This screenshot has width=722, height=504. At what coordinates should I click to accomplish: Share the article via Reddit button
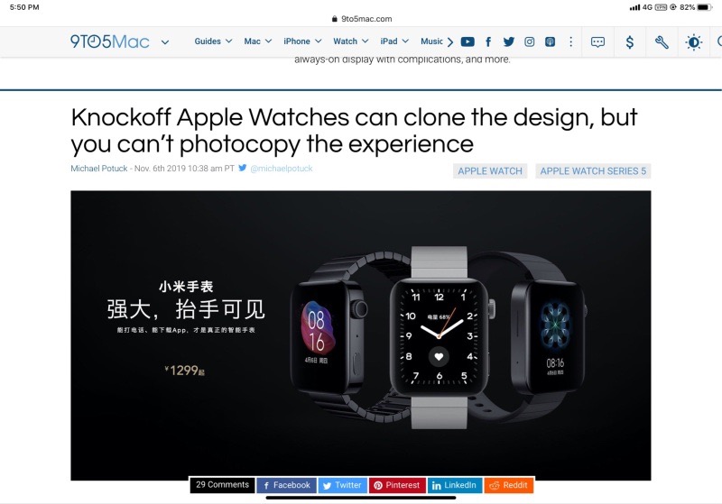click(x=509, y=485)
